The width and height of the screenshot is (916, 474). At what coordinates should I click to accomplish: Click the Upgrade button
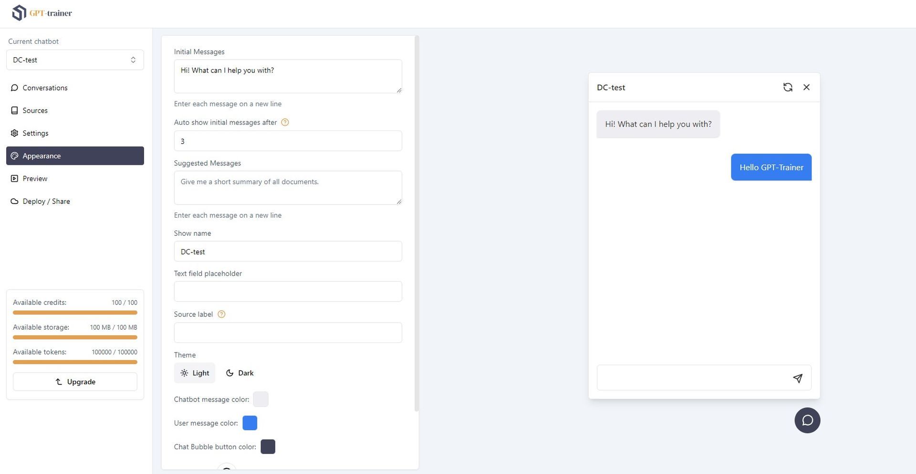tap(75, 382)
